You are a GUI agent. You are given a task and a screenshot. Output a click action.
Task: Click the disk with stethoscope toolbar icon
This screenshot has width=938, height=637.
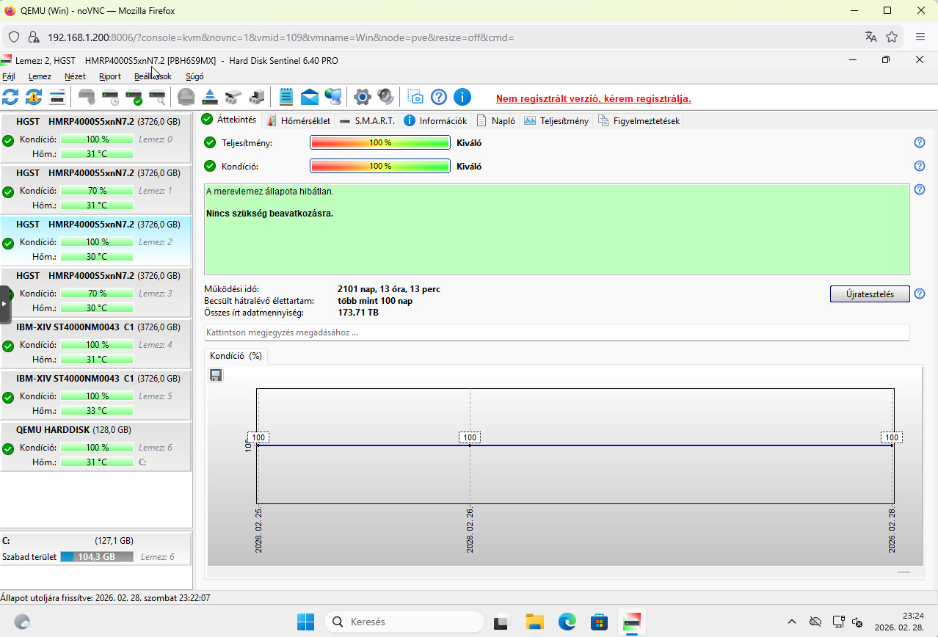87,97
